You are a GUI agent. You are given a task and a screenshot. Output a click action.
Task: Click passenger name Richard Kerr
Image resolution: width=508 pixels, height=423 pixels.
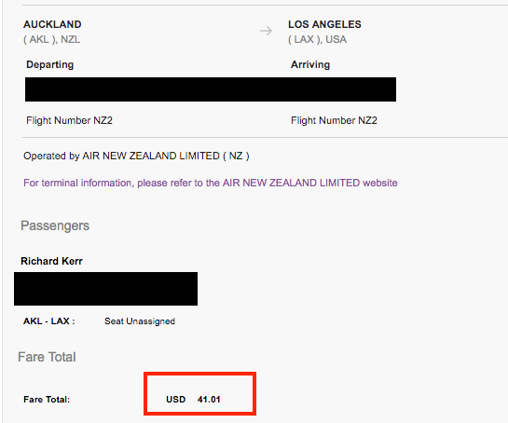[x=51, y=261]
